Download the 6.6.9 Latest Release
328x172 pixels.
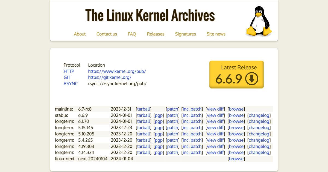pyautogui.click(x=236, y=74)
